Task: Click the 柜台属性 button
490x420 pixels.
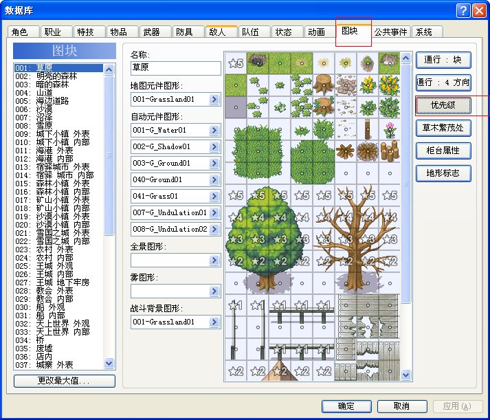Action: click(x=443, y=151)
